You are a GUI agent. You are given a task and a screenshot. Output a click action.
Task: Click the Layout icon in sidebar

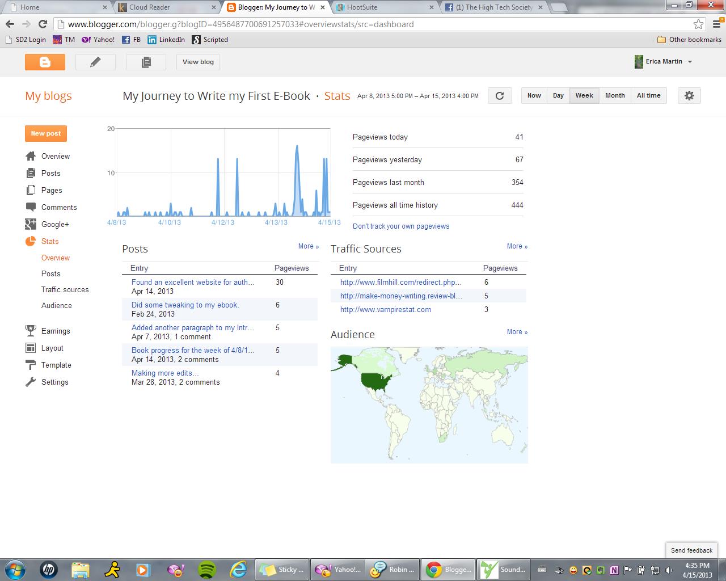(x=31, y=348)
